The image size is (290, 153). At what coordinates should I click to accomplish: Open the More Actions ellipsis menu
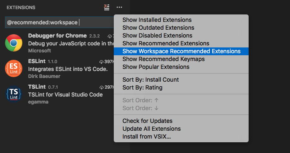click(x=119, y=7)
